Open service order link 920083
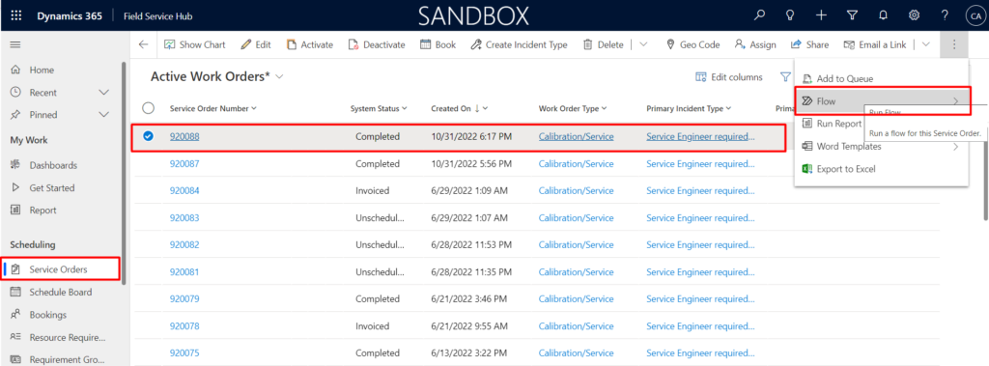 coord(184,217)
